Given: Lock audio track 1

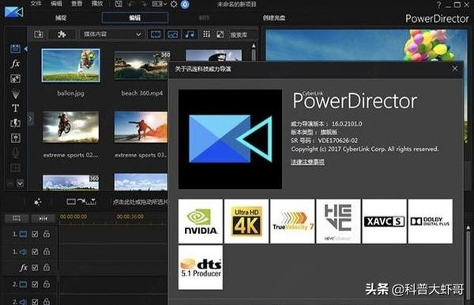Looking at the screenshot, I should point(47,251).
